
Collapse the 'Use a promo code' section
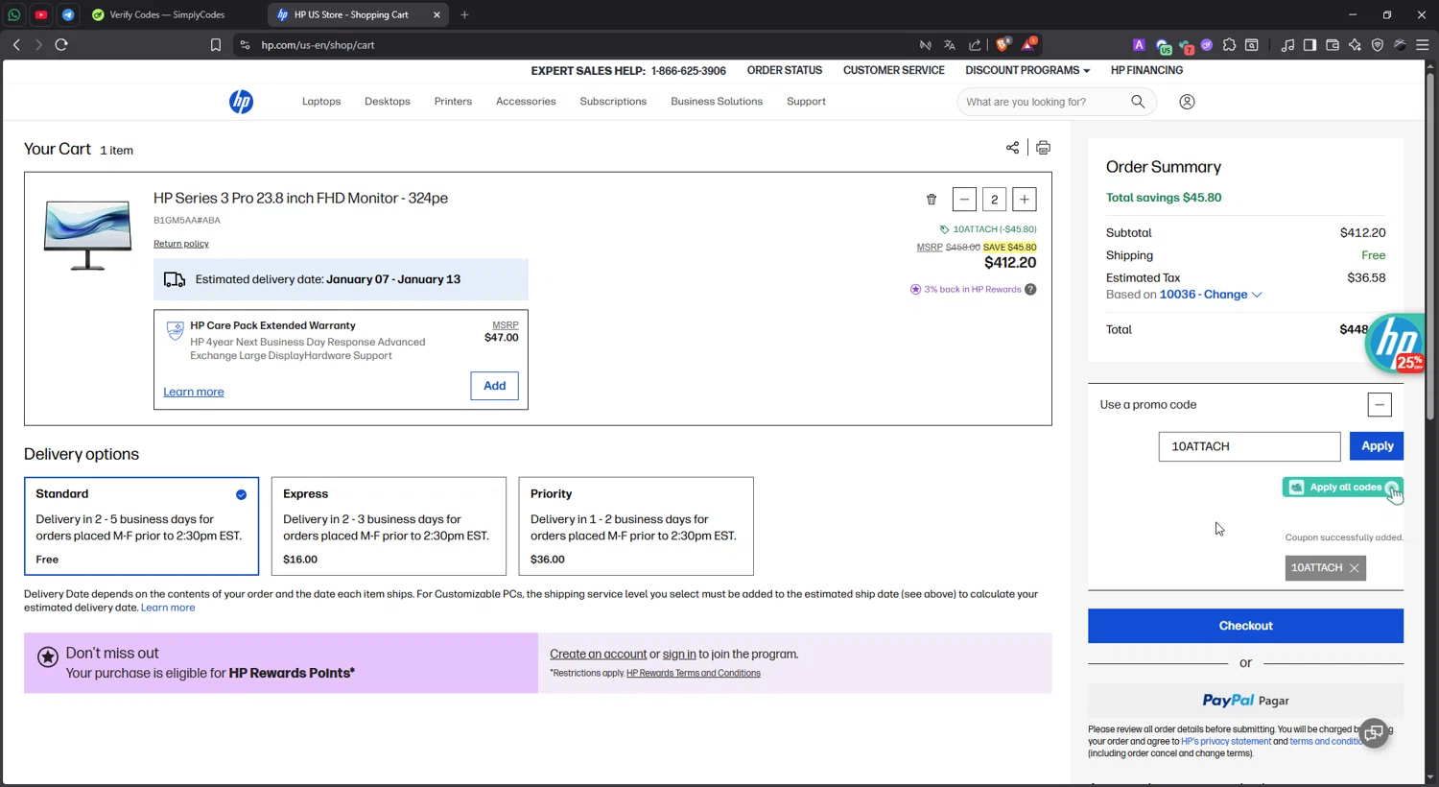1380,405
